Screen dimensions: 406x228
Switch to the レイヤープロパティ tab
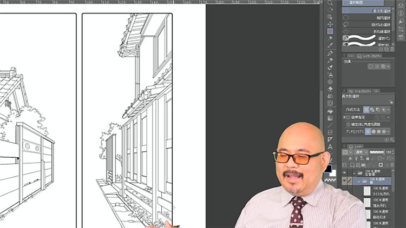click(370, 56)
